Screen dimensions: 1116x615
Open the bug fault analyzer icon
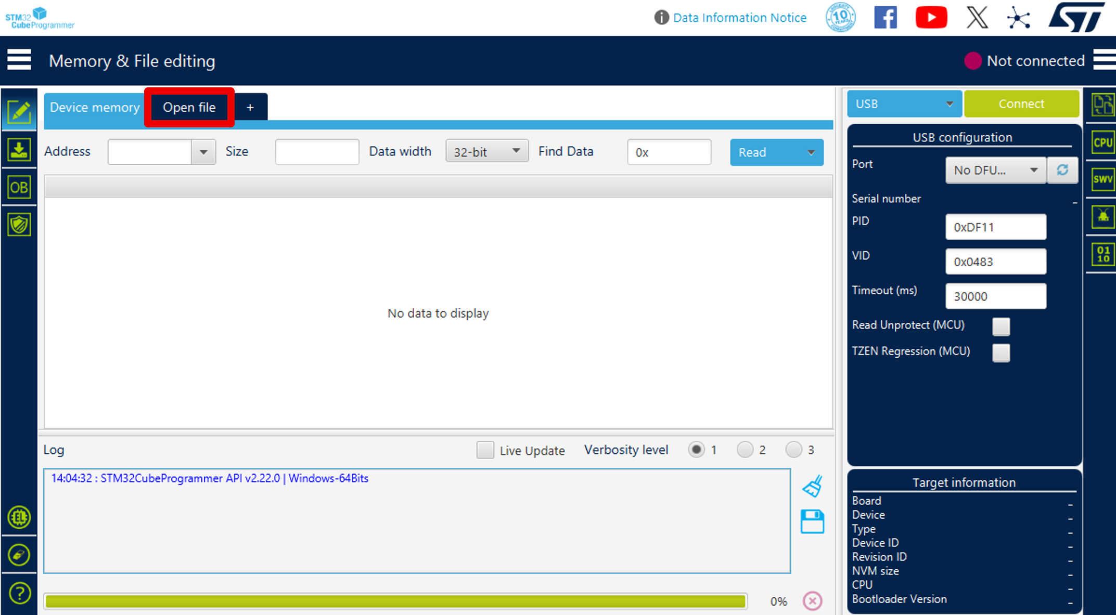(x=1102, y=216)
